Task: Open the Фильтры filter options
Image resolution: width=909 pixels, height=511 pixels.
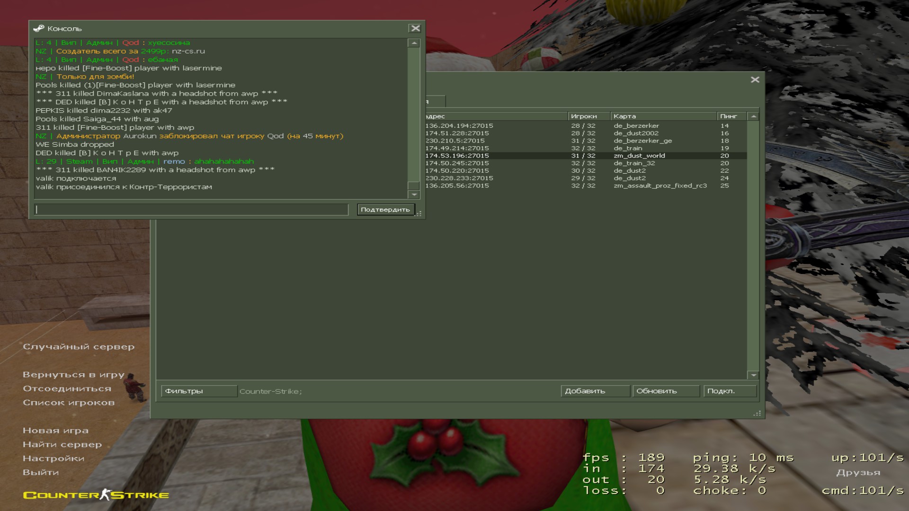Action: [x=199, y=391]
